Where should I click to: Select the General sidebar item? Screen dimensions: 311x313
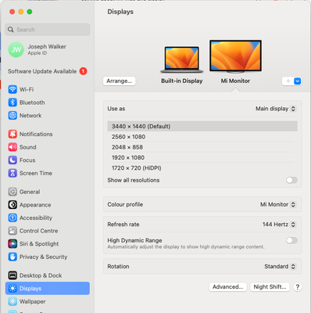coord(48,192)
